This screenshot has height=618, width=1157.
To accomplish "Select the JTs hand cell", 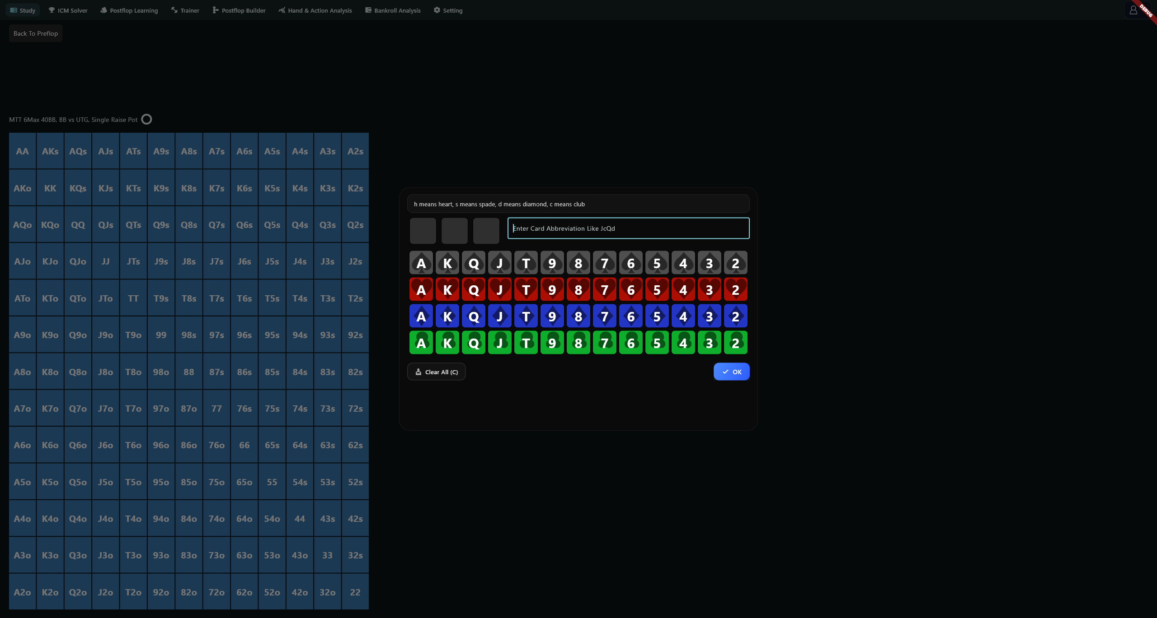I will (133, 261).
